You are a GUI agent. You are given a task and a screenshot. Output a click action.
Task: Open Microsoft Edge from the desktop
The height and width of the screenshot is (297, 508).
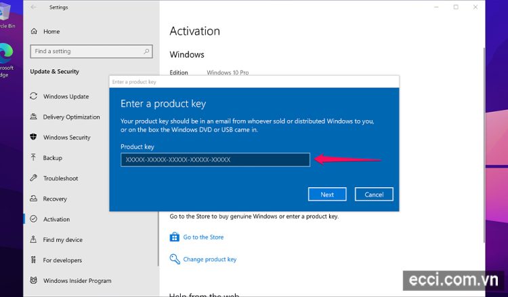tap(6, 60)
